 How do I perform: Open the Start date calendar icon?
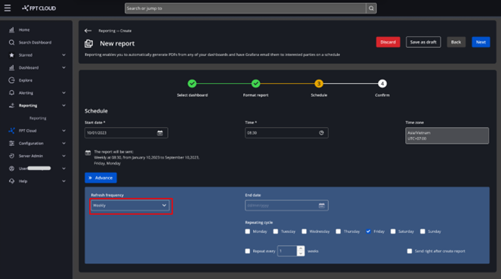click(x=159, y=133)
